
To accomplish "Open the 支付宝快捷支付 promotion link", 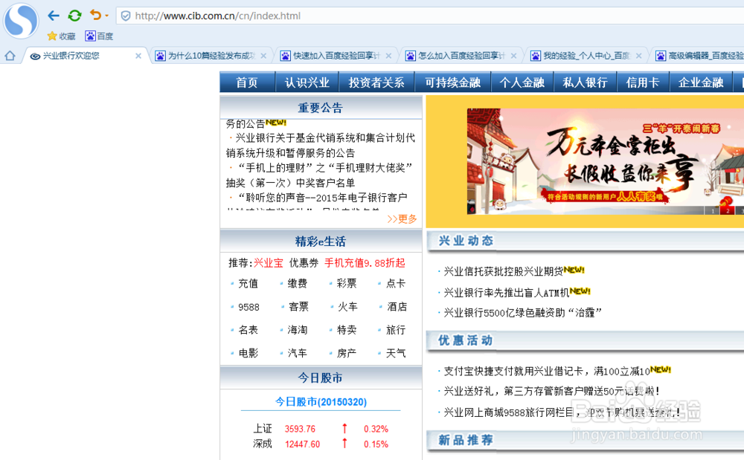I will coord(547,372).
